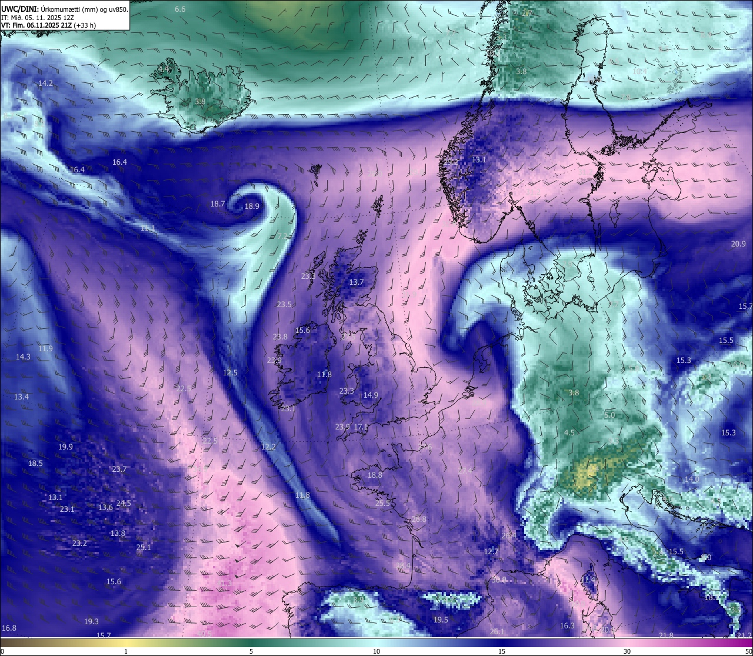Click the 17.1 value label
Screen dimensions: 753x656
361,427
